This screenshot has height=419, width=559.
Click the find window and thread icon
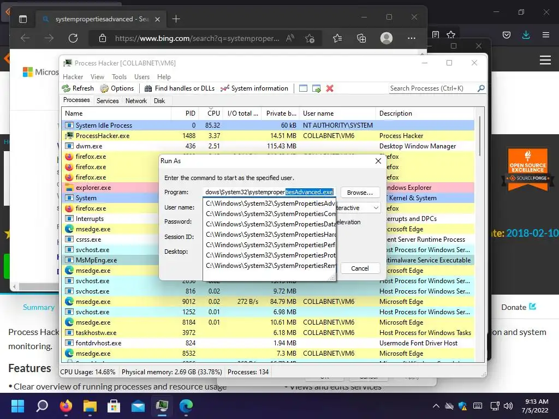click(x=316, y=88)
